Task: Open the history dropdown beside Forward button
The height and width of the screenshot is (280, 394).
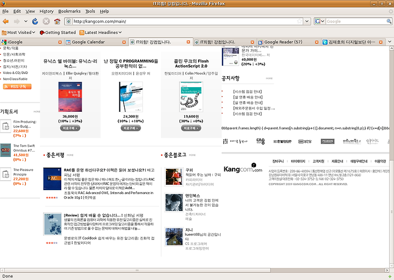Action: pos(26,21)
